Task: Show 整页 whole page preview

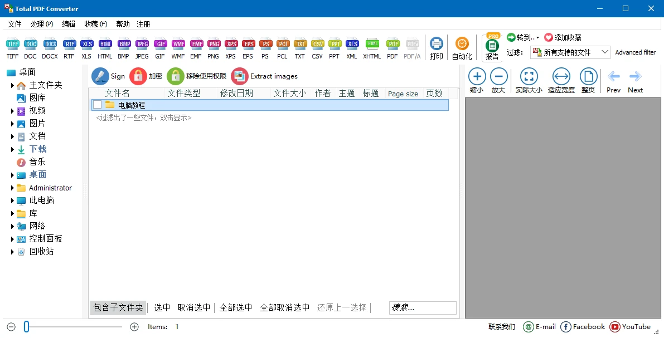Action: tap(588, 81)
